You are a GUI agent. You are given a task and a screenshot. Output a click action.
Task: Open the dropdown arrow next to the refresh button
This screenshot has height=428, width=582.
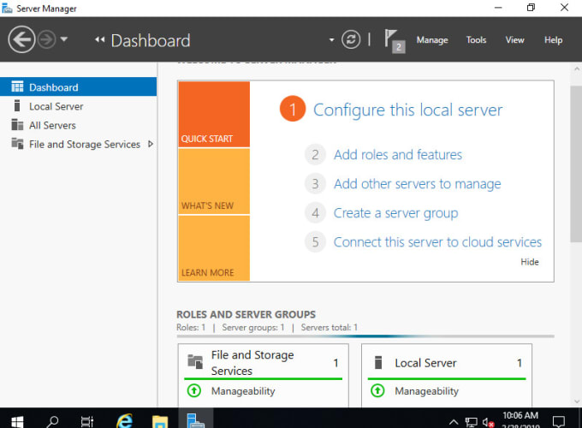331,39
